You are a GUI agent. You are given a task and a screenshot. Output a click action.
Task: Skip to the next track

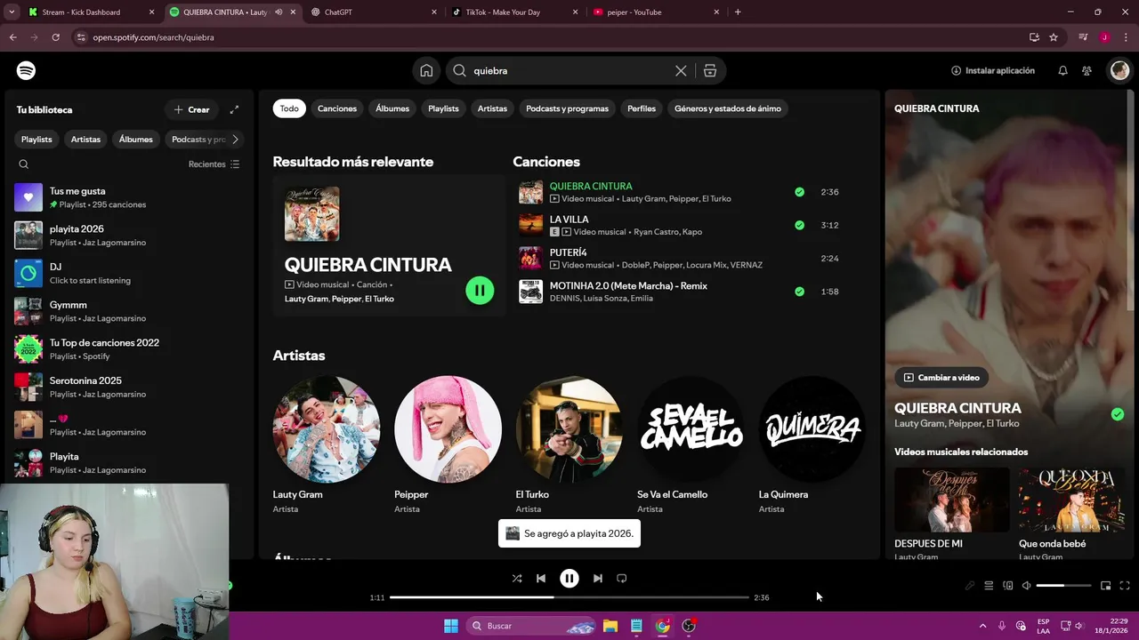tap(598, 578)
